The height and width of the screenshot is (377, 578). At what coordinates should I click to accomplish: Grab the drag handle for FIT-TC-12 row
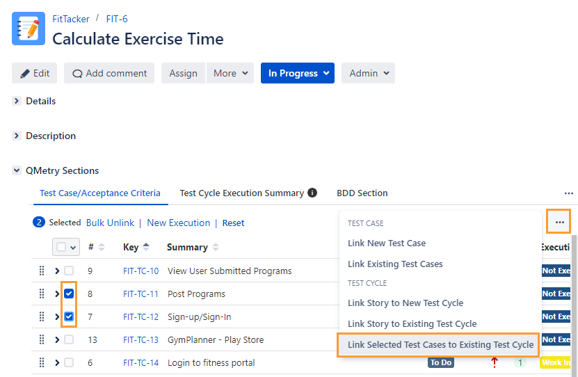point(42,316)
